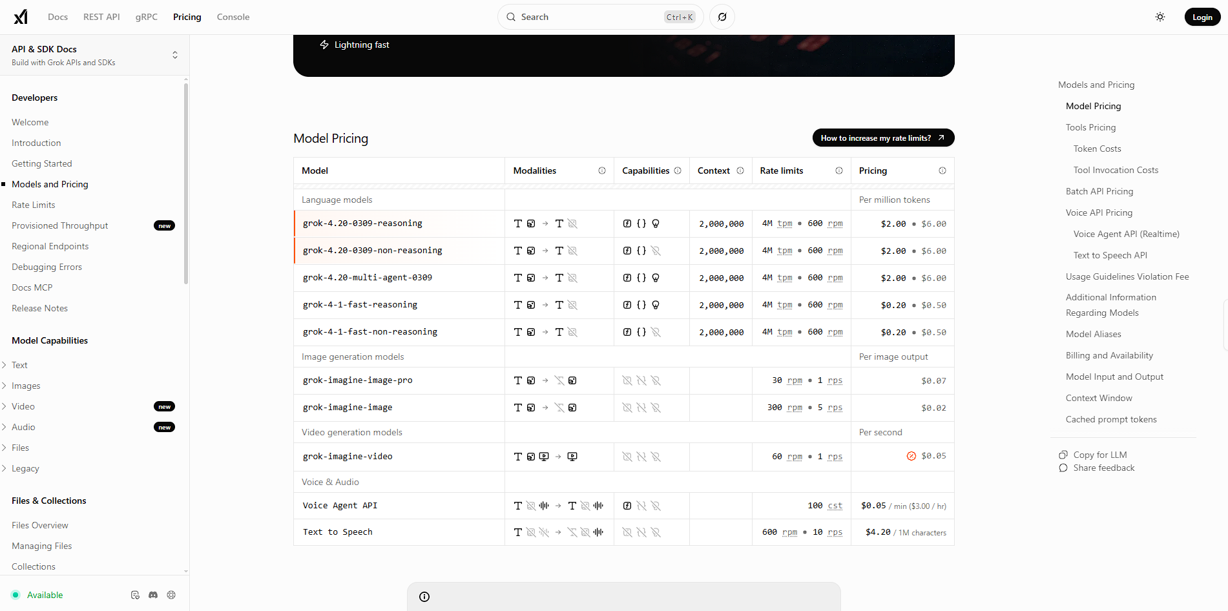Click the image output icon for grok-imagine-image-pro

coord(572,380)
